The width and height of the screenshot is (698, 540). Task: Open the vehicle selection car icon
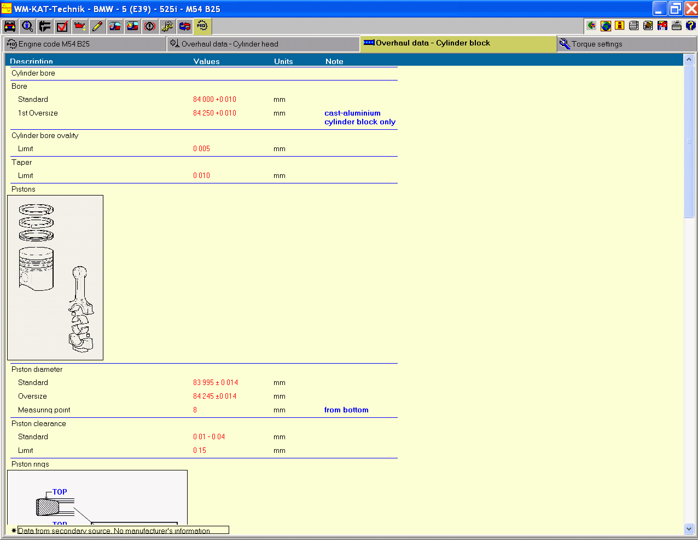point(10,26)
